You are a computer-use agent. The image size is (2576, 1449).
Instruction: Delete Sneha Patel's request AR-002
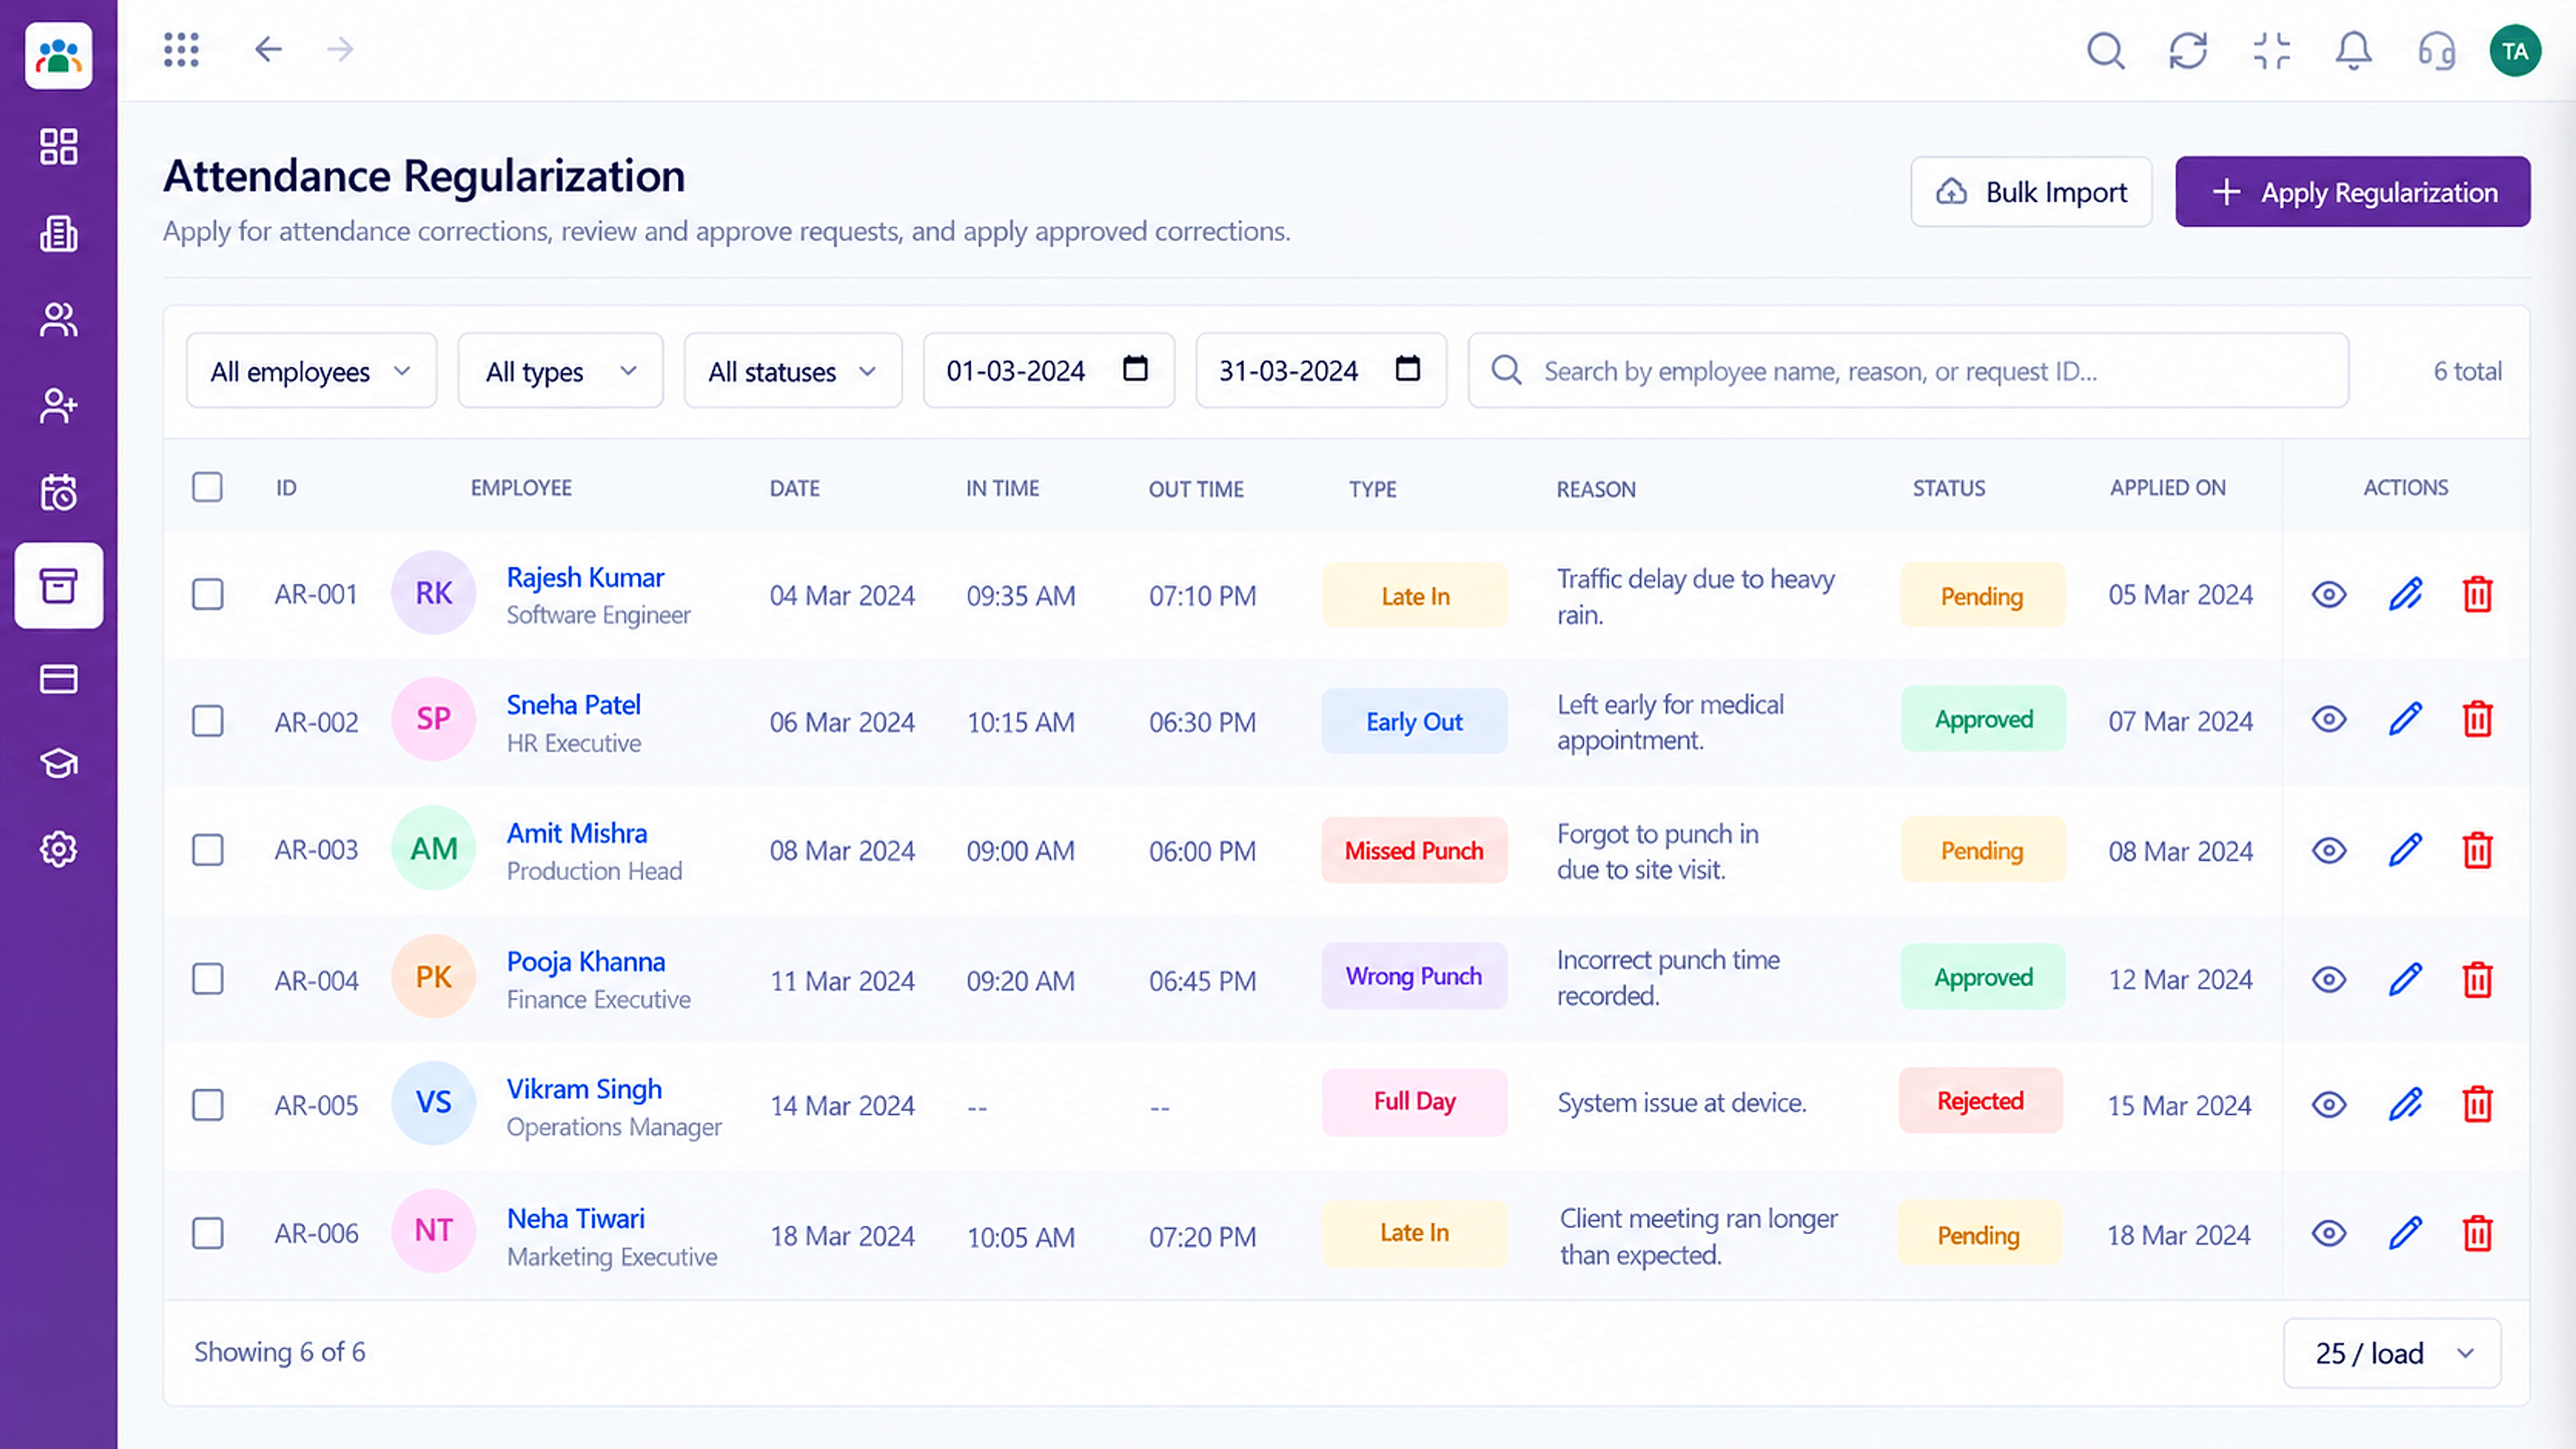pyautogui.click(x=2477, y=720)
